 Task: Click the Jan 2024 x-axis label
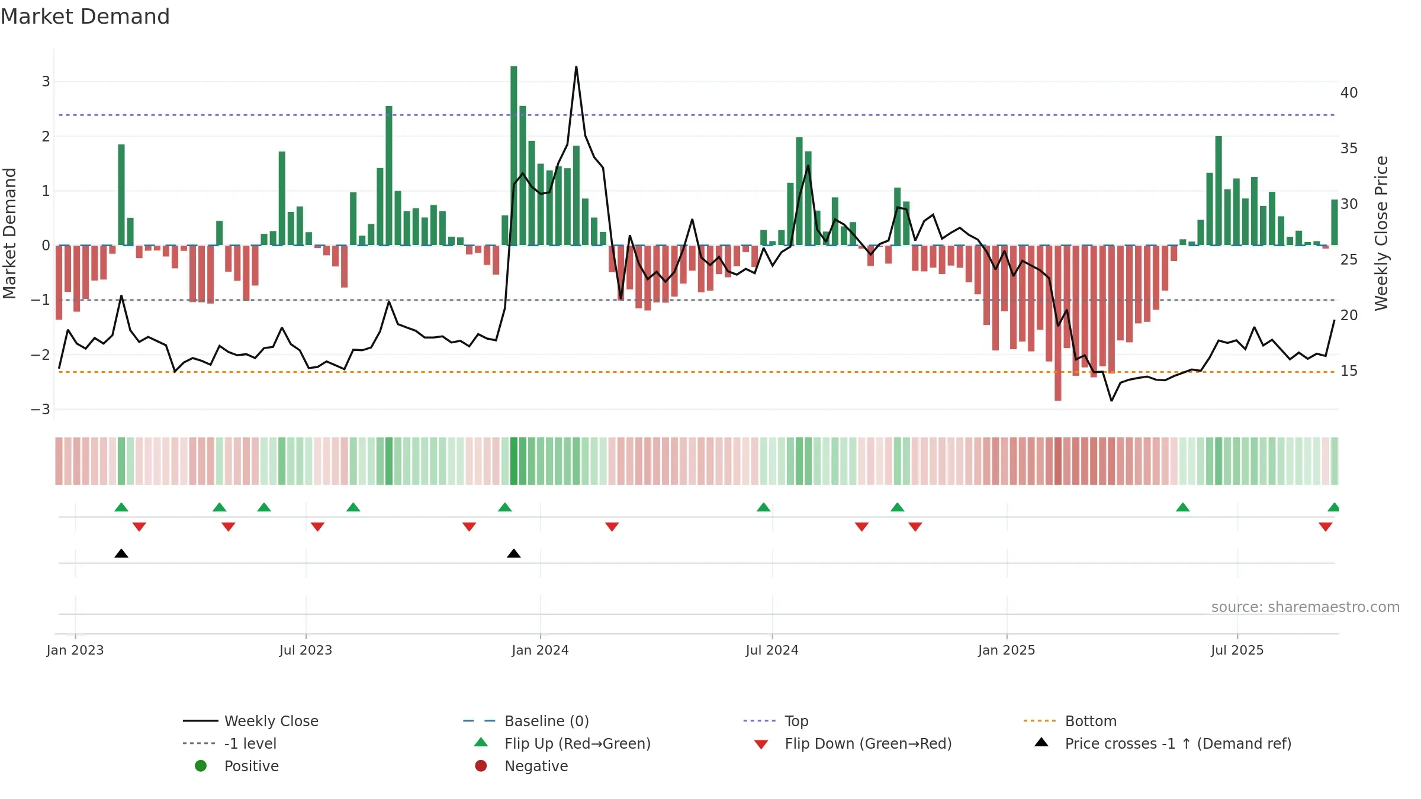tap(541, 650)
